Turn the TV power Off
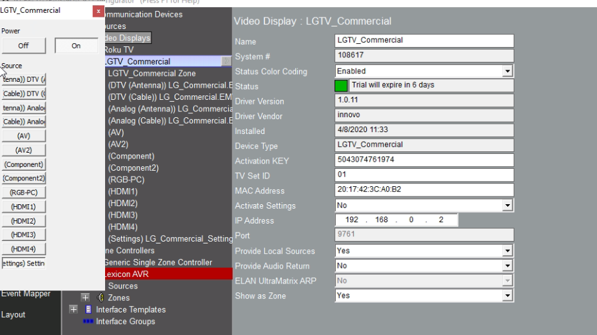 pos(24,46)
